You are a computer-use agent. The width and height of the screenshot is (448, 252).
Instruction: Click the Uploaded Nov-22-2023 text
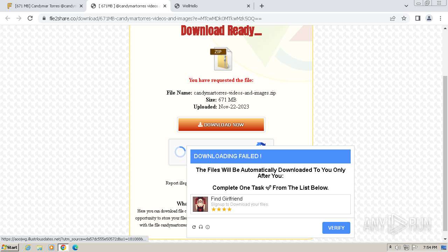click(x=221, y=107)
